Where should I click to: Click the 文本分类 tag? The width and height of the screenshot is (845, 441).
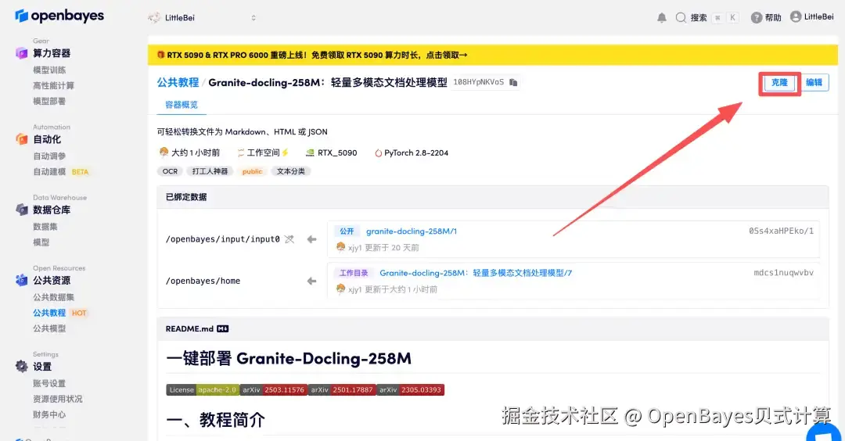(290, 171)
